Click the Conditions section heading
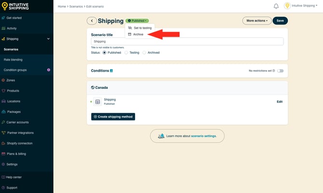Viewport: 323px width, 193px height. coord(100,71)
